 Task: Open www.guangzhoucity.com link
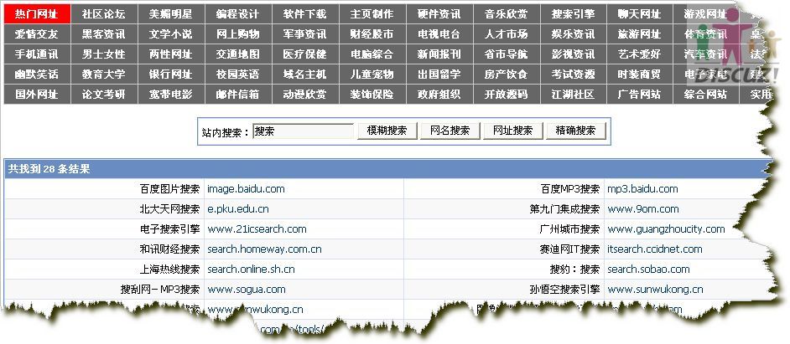coord(666,229)
